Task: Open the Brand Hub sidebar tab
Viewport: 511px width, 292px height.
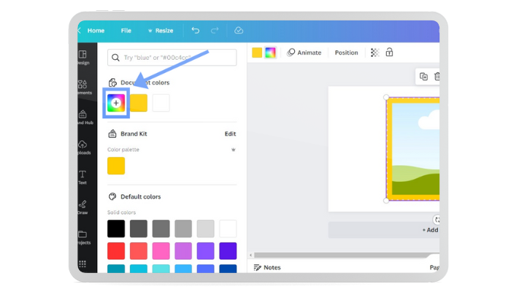Action: tap(84, 118)
